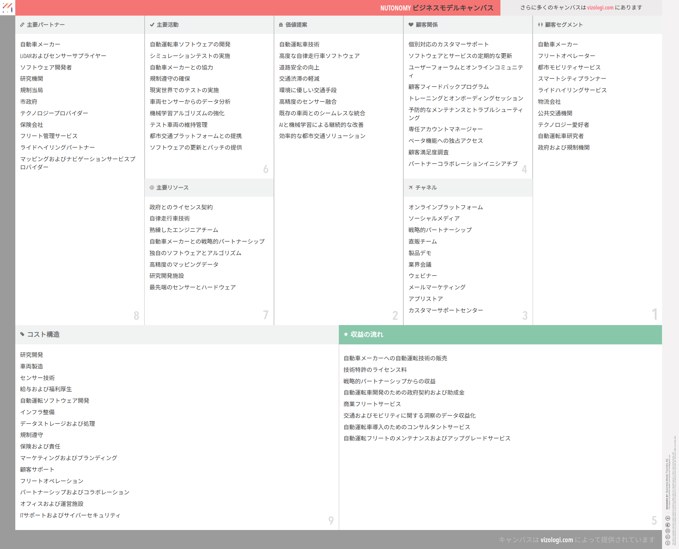The image size is (679, 549).
Task: Select the 主要活動 section header
Action: pyautogui.click(x=167, y=25)
